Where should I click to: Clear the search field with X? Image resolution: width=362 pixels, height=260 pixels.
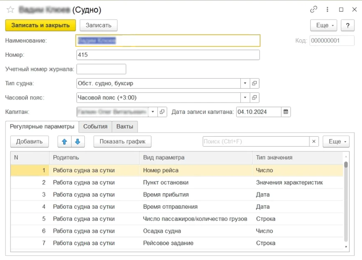(314, 141)
